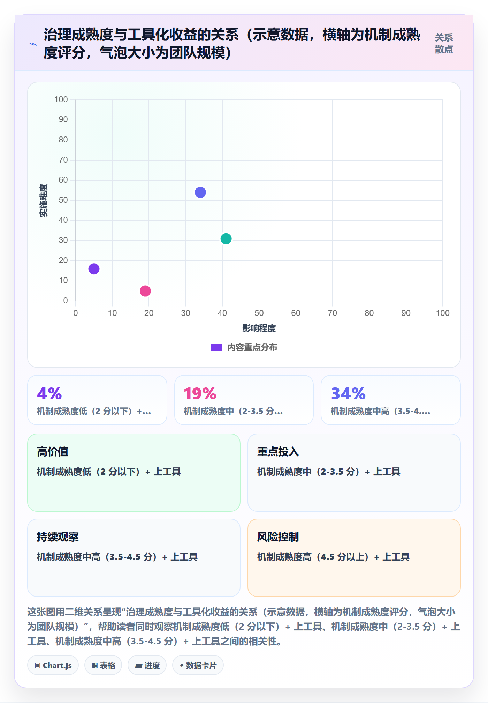
Task: Select the 表格 tag chip
Action: pos(103,665)
